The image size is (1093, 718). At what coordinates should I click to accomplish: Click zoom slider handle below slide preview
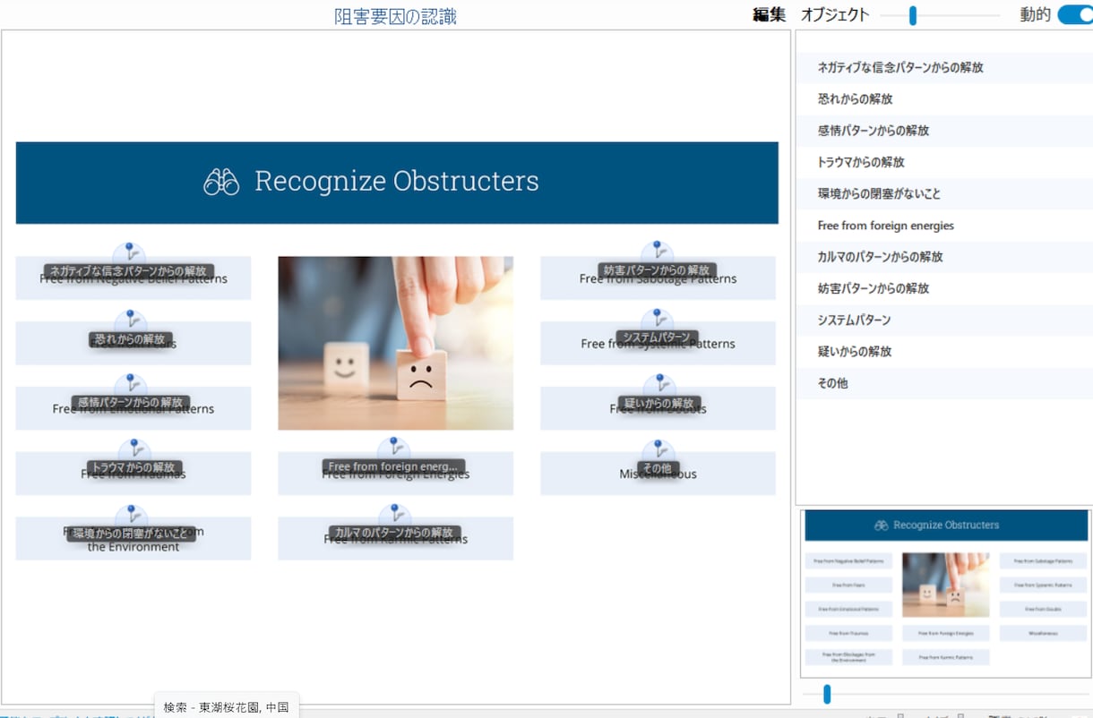[827, 694]
